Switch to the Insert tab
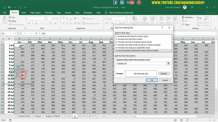 click(x=24, y=13)
